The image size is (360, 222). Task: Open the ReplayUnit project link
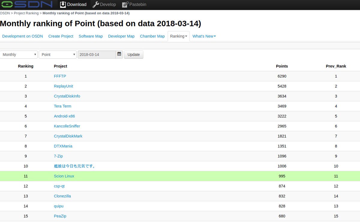[x=64, y=86]
